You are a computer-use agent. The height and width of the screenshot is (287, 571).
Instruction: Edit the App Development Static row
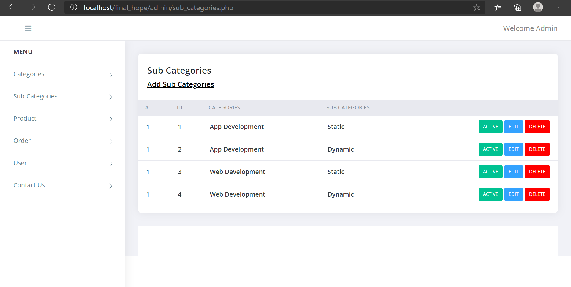[514, 127]
